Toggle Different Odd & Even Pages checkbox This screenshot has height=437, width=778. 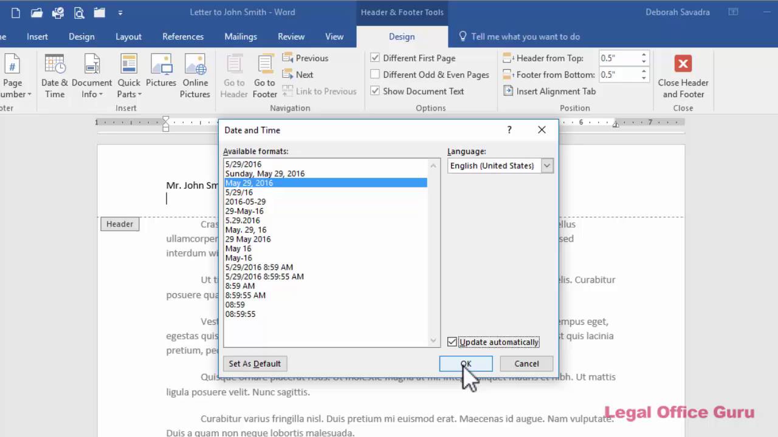click(x=375, y=75)
